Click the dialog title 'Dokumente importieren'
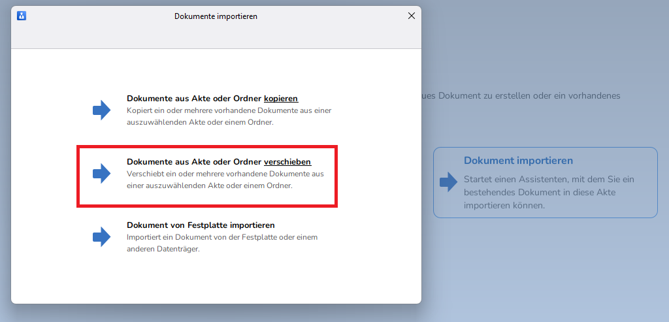 point(216,16)
